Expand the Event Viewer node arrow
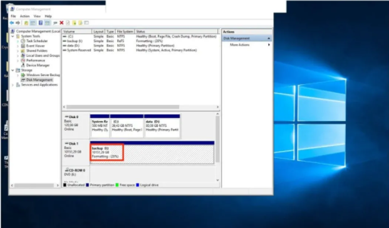 (x=18, y=46)
